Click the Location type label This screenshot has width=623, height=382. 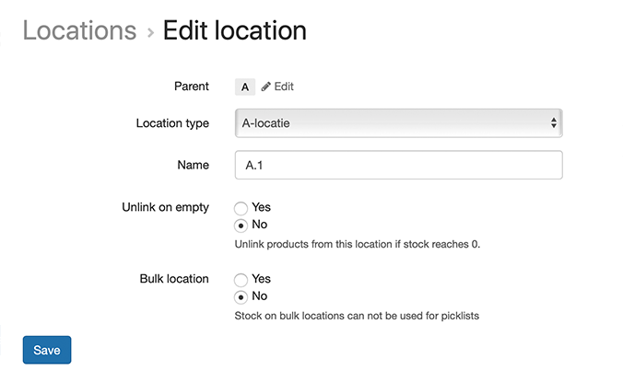point(172,123)
